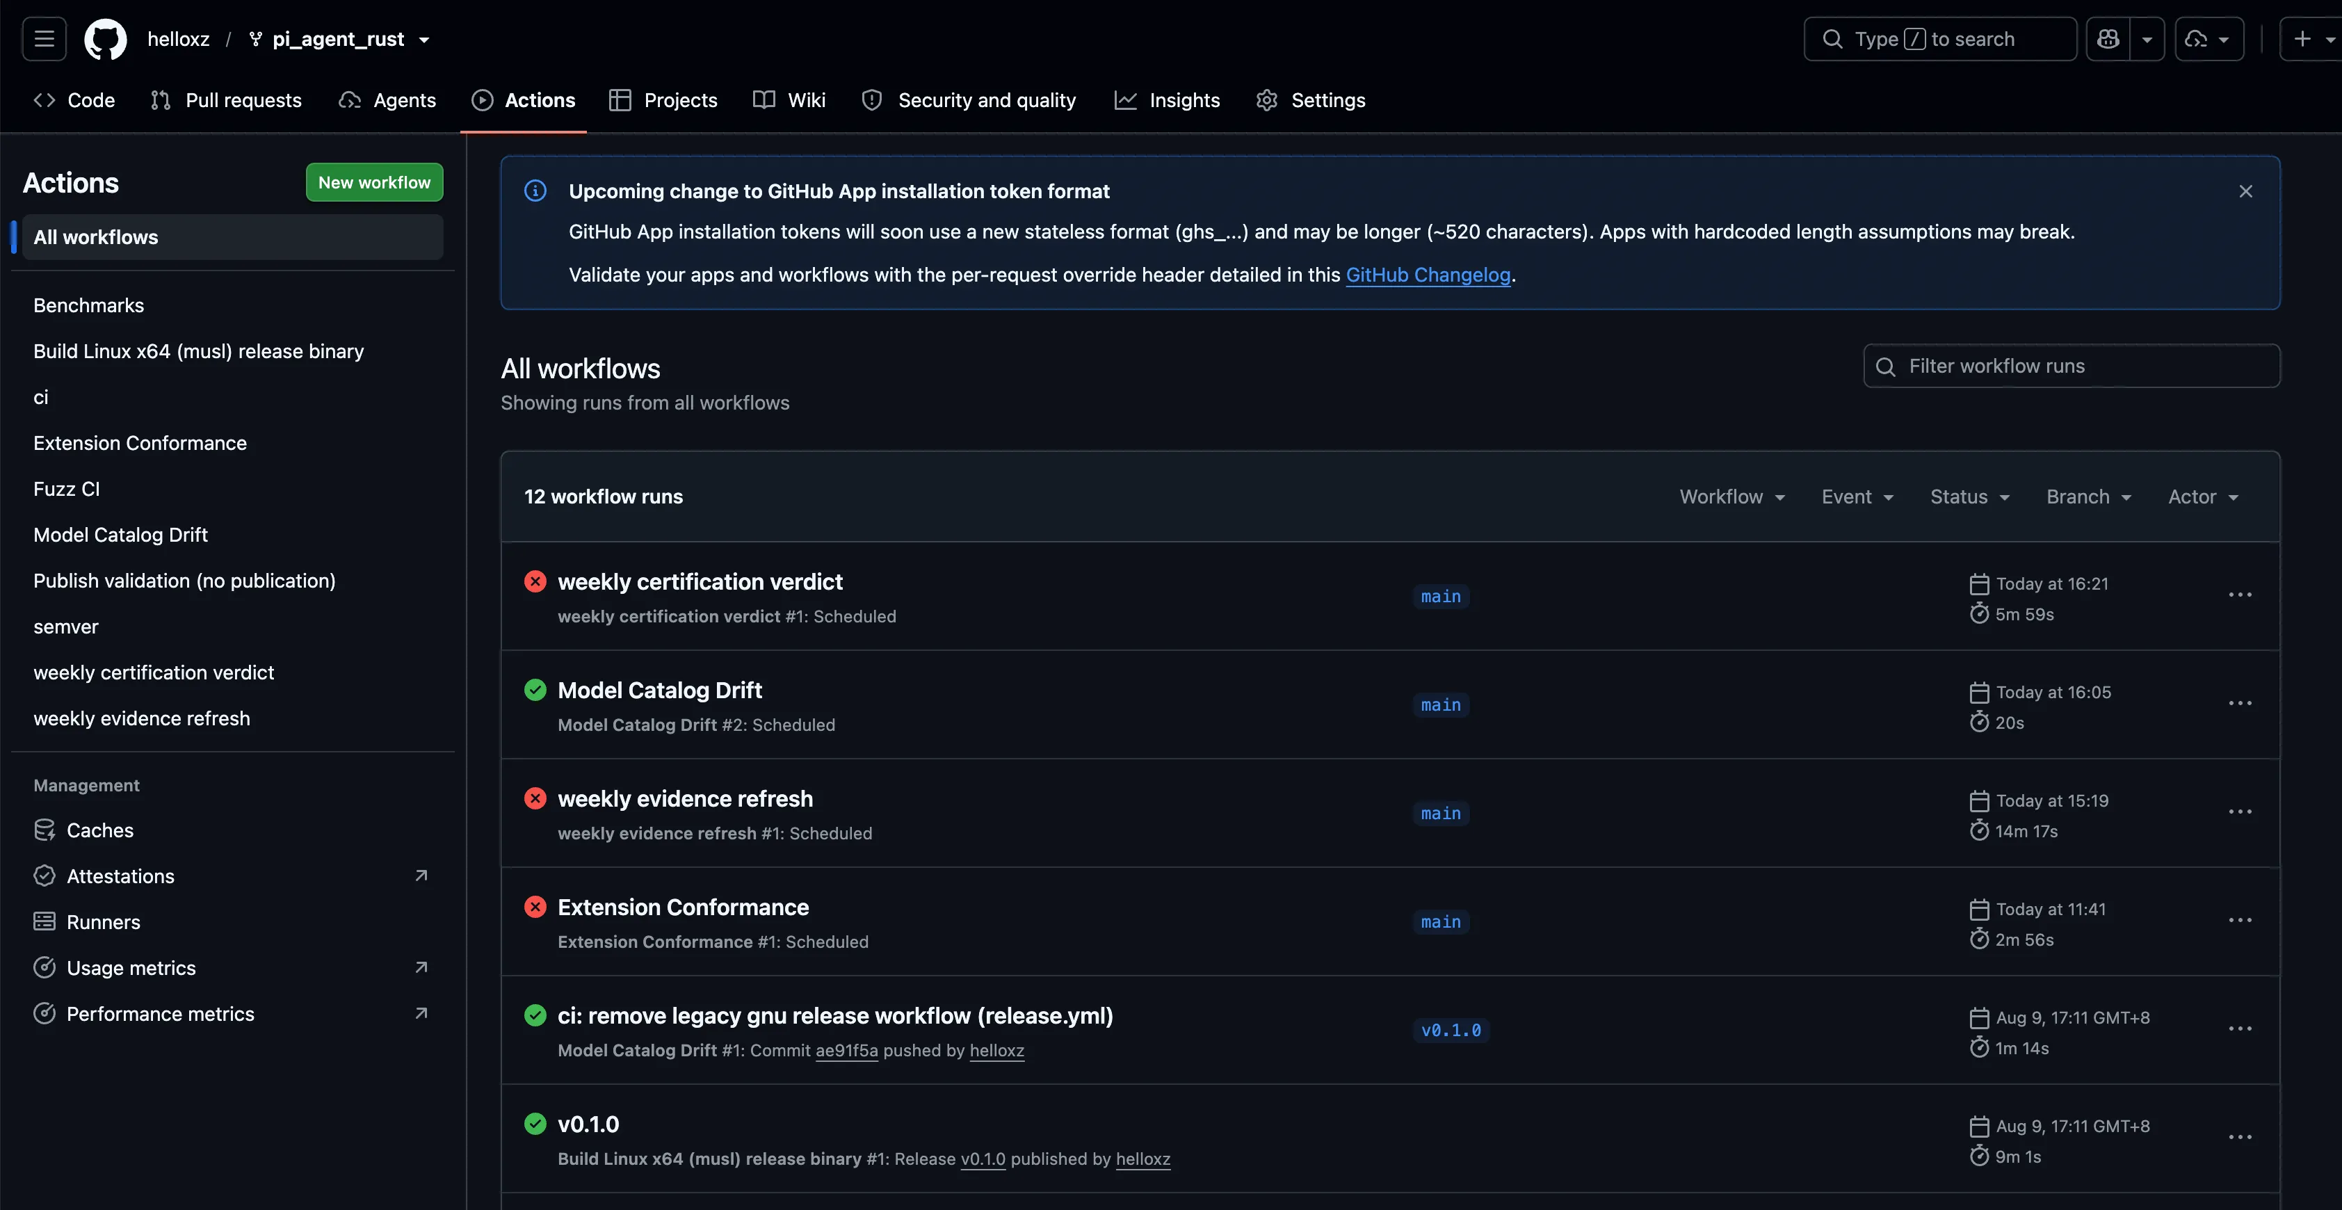The width and height of the screenshot is (2342, 1210).
Task: Click success status icon of Model Catalog Drift #2
Action: pyautogui.click(x=535, y=689)
